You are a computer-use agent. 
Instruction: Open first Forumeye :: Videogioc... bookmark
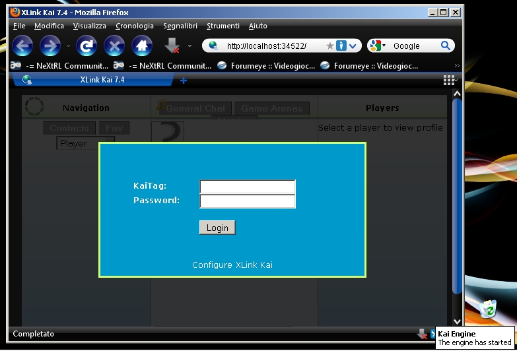click(x=266, y=65)
